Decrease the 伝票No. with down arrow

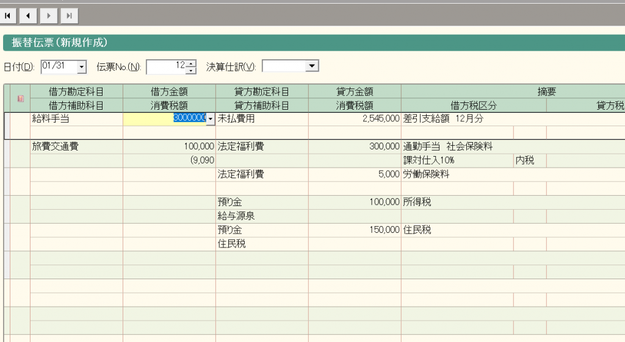pyautogui.click(x=192, y=69)
